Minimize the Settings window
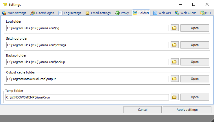The image size is (214, 122). tap(181, 5)
